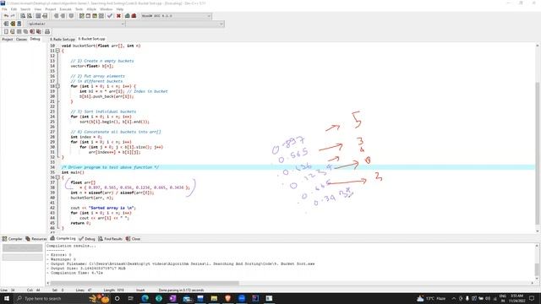Compile with the Compile toolbar icon
This screenshot has width=541, height=304.
[82, 16]
